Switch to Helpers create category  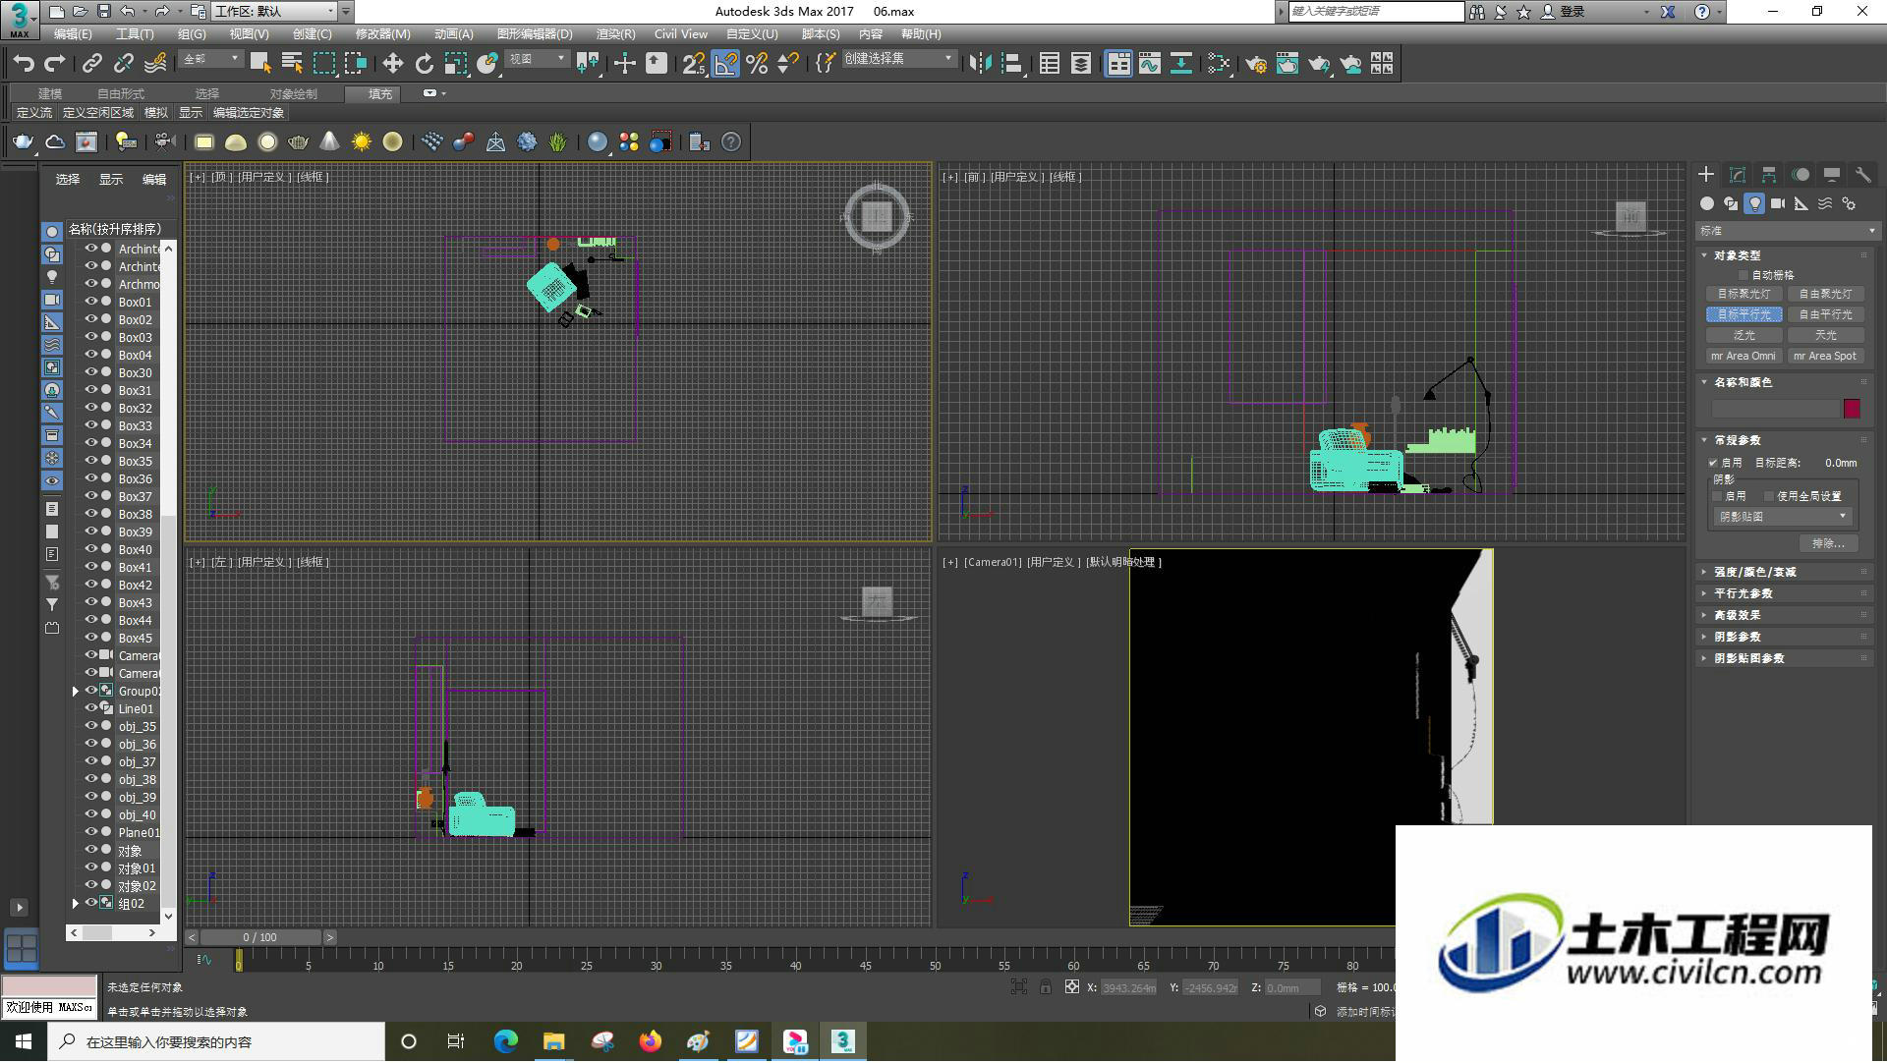(1801, 203)
